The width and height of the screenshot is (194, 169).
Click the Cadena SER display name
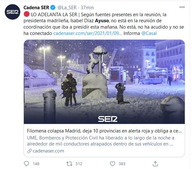(x=36, y=8)
